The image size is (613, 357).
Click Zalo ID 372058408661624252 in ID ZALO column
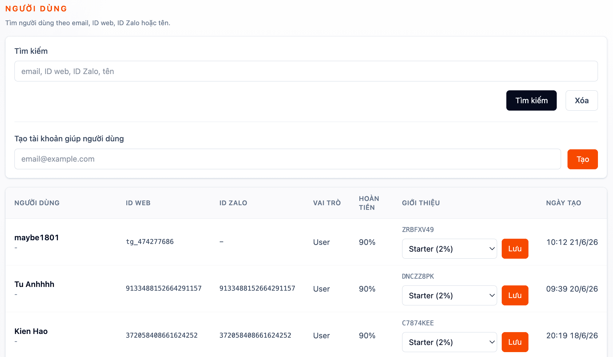pyautogui.click(x=255, y=335)
